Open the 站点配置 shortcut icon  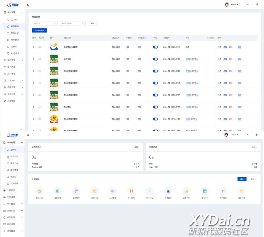point(113,191)
